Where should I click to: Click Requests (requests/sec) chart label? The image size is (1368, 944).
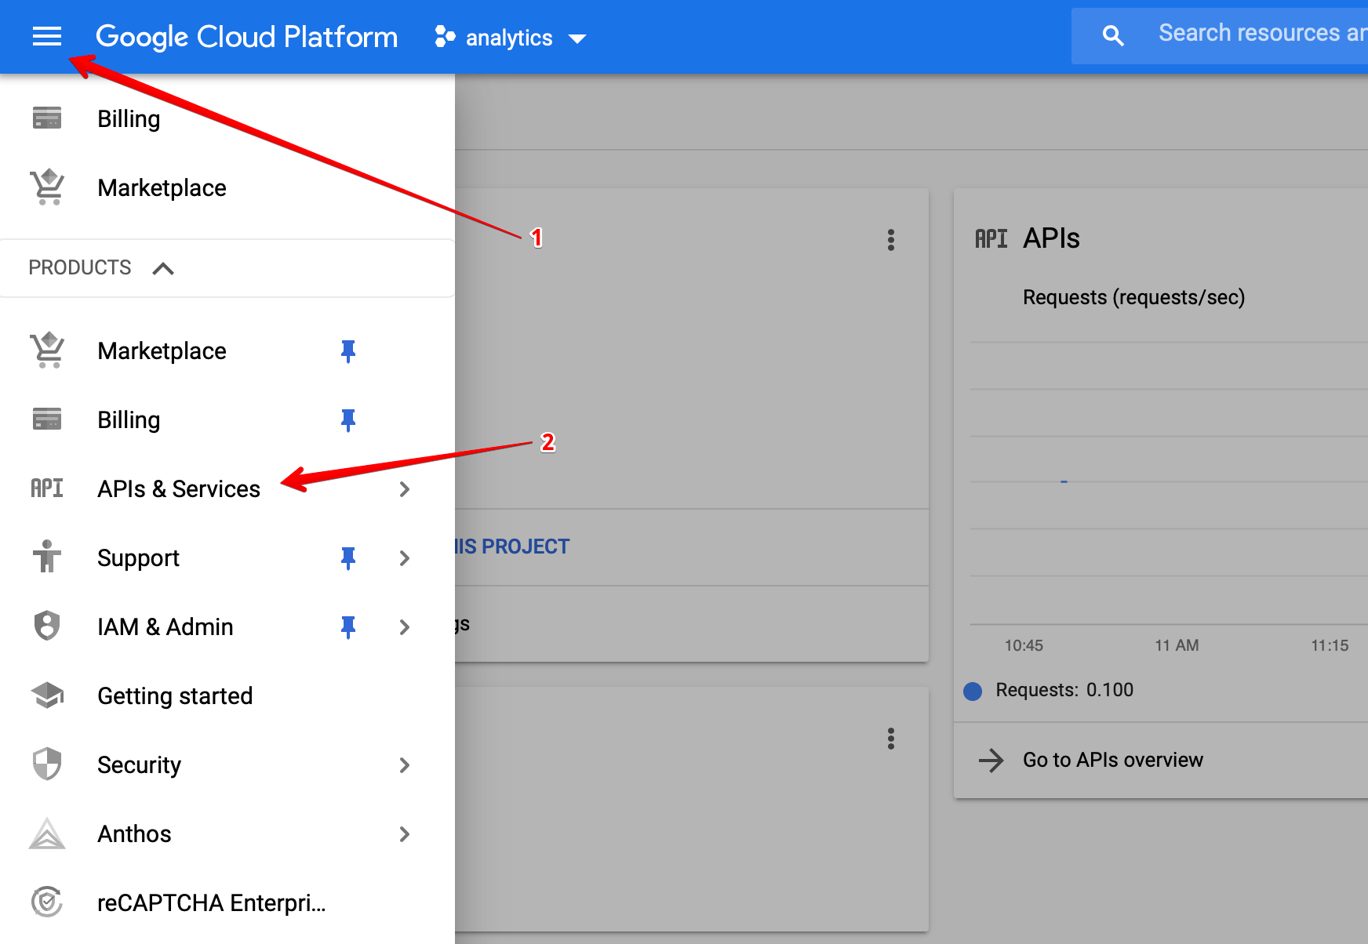(1133, 297)
